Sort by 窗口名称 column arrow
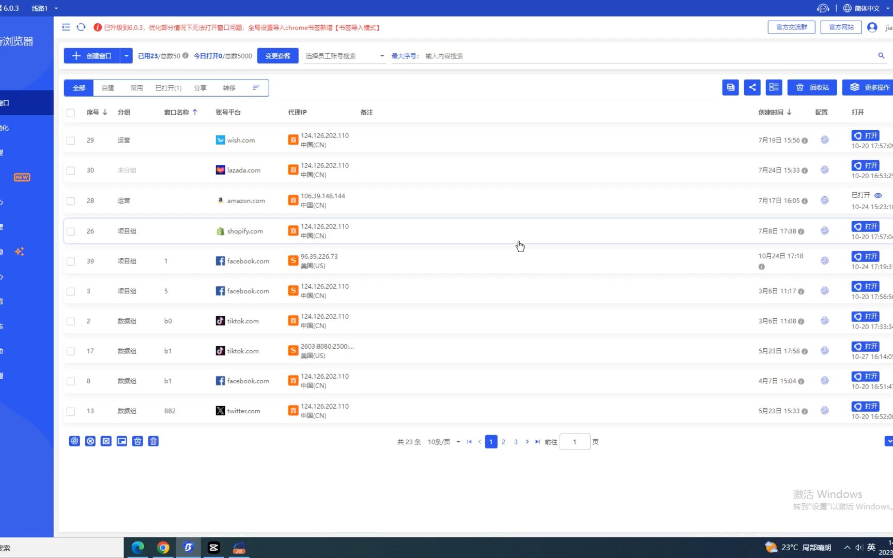 [x=195, y=112]
